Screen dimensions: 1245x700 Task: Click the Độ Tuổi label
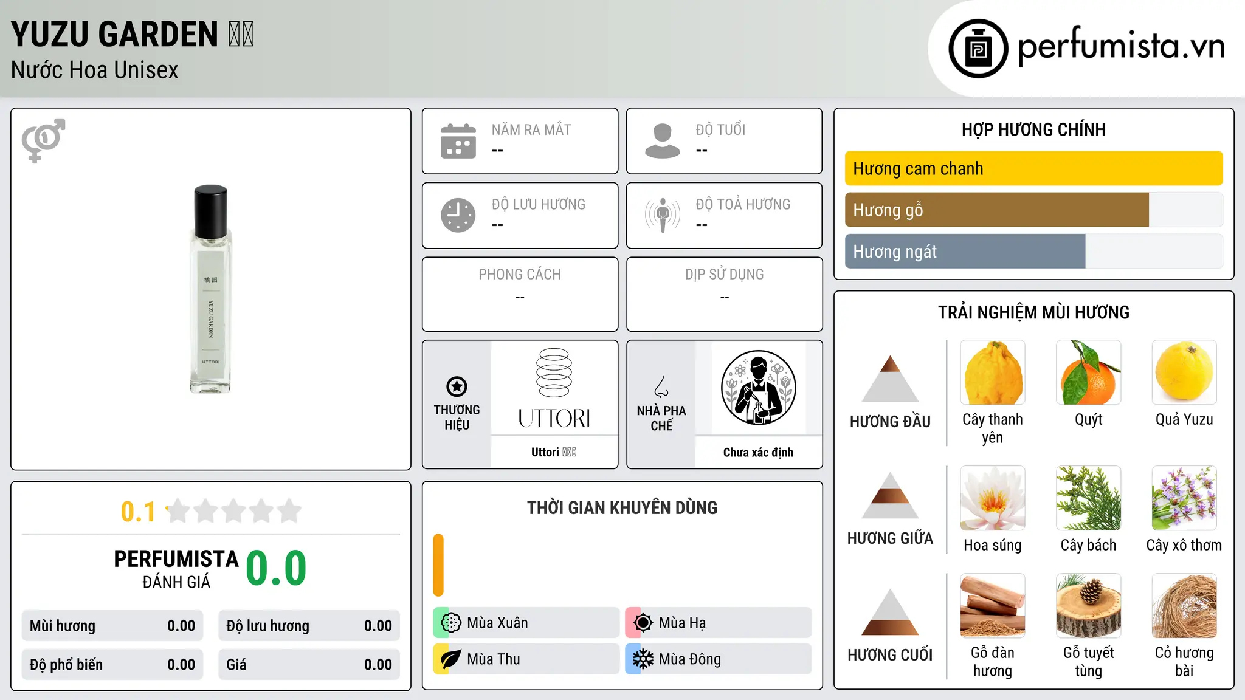click(720, 129)
